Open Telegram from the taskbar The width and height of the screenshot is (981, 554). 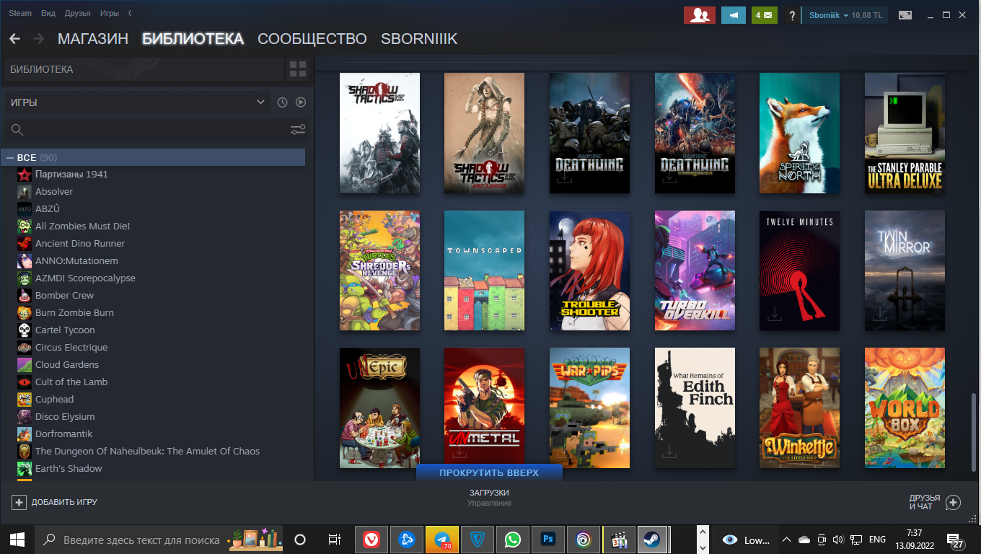(x=442, y=540)
